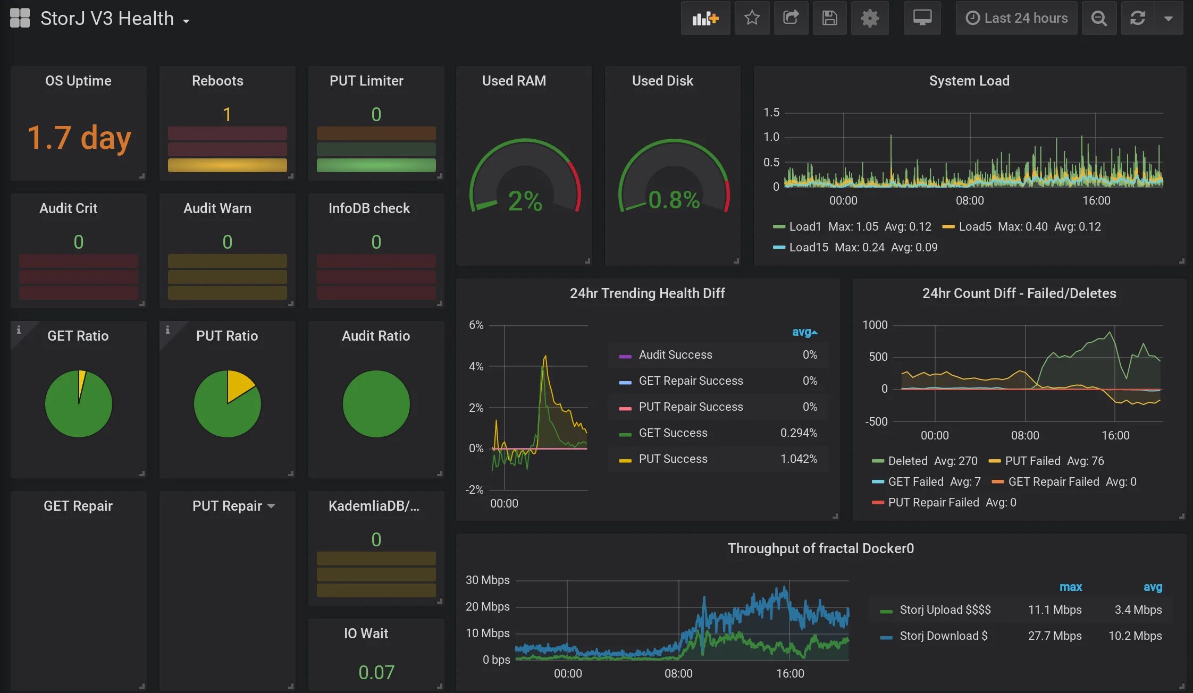
Task: Open the refresh interval dropdown arrow
Action: point(1168,19)
